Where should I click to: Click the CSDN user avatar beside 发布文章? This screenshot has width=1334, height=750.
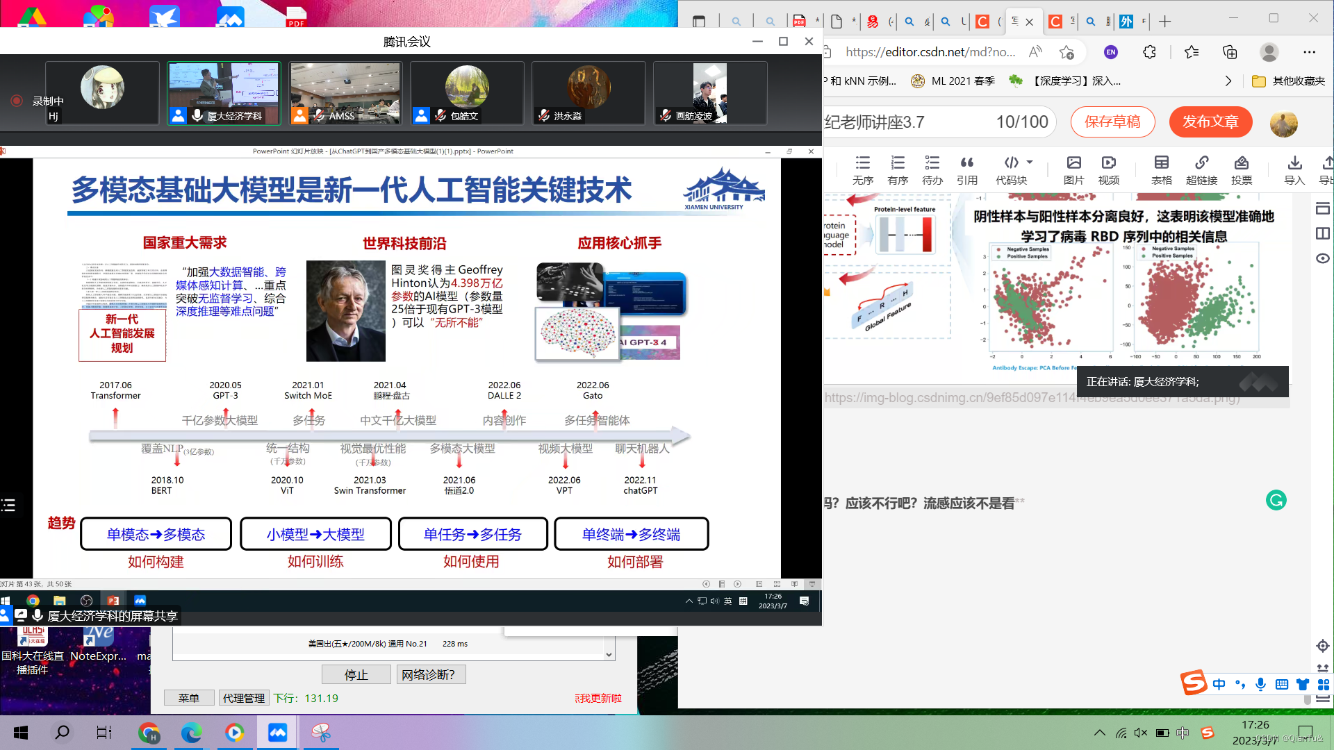tap(1284, 123)
